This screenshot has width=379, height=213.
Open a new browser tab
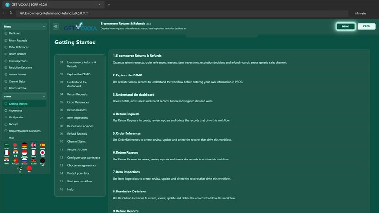point(109,4)
